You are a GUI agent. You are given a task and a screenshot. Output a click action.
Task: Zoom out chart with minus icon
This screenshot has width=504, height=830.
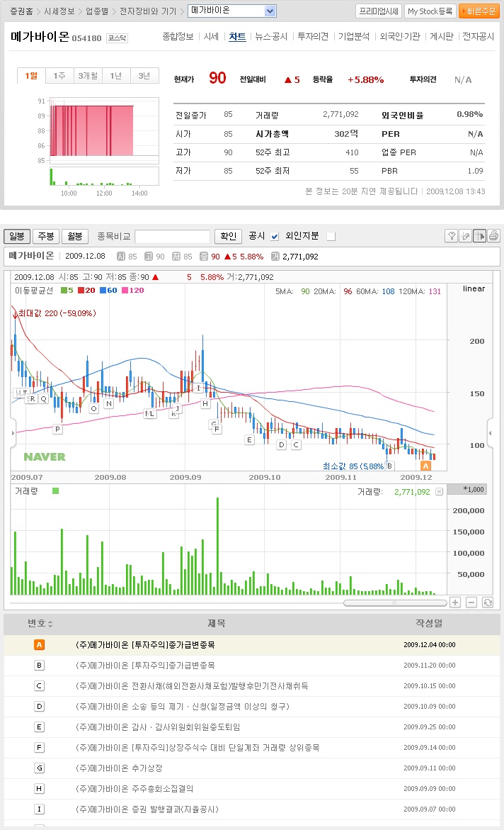click(471, 602)
